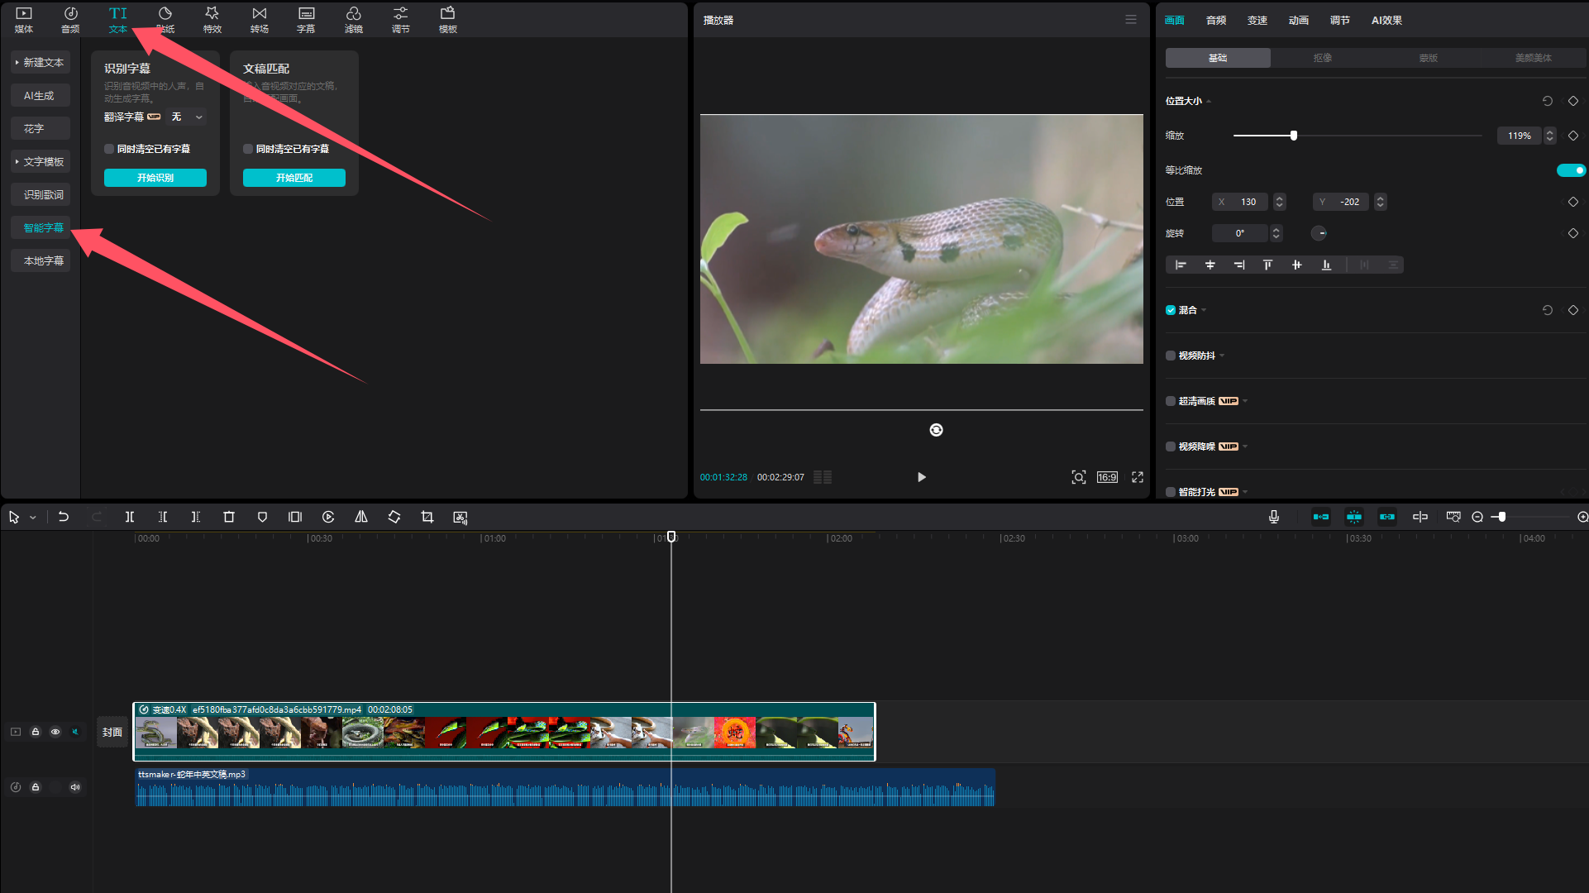
Task: Toggle the 等比缩放 uniform scale switch
Action: point(1571,170)
